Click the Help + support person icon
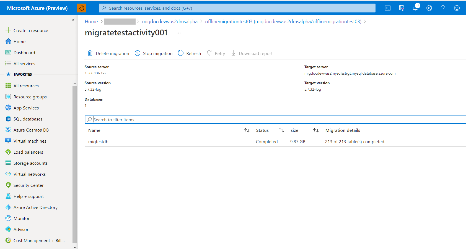 coord(8,196)
